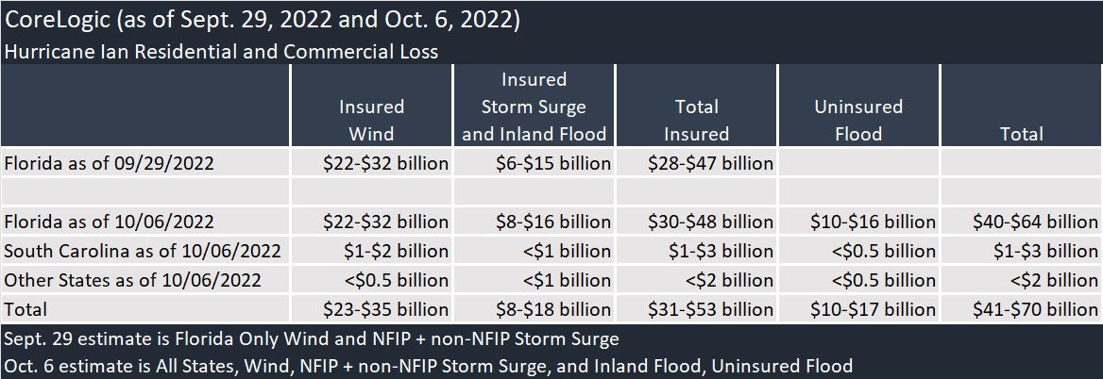Viewport: 1103px width, 379px height.
Task: Select the Insured Wind column header
Action: 371,120
